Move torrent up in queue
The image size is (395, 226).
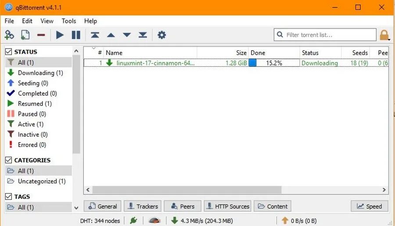(x=111, y=35)
